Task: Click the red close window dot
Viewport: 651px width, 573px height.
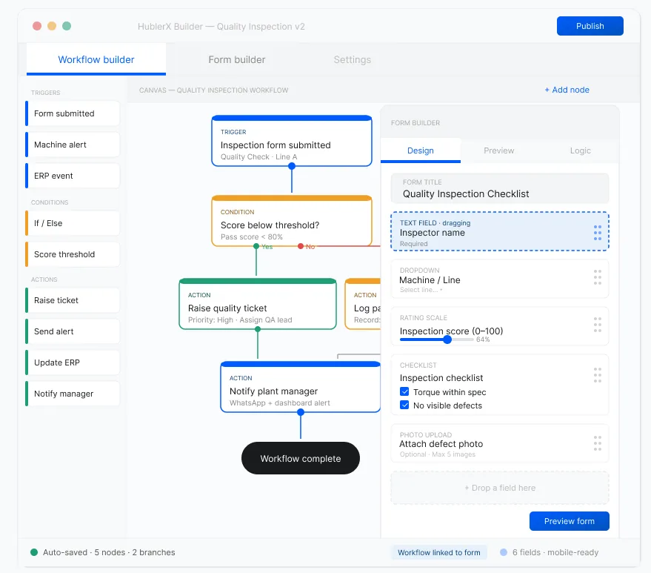Action: (37, 26)
